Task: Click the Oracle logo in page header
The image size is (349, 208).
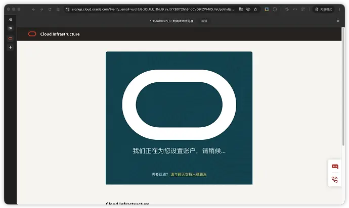Action: pyautogui.click(x=32, y=34)
